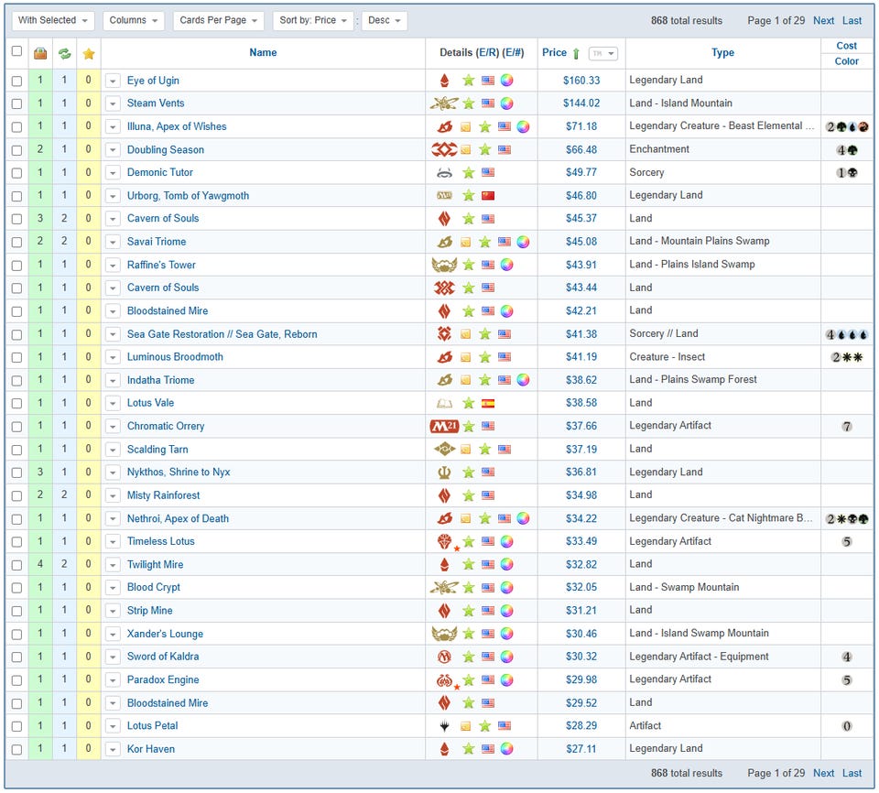Check the box for Eye of Ugin
879x793 pixels.
(16, 81)
